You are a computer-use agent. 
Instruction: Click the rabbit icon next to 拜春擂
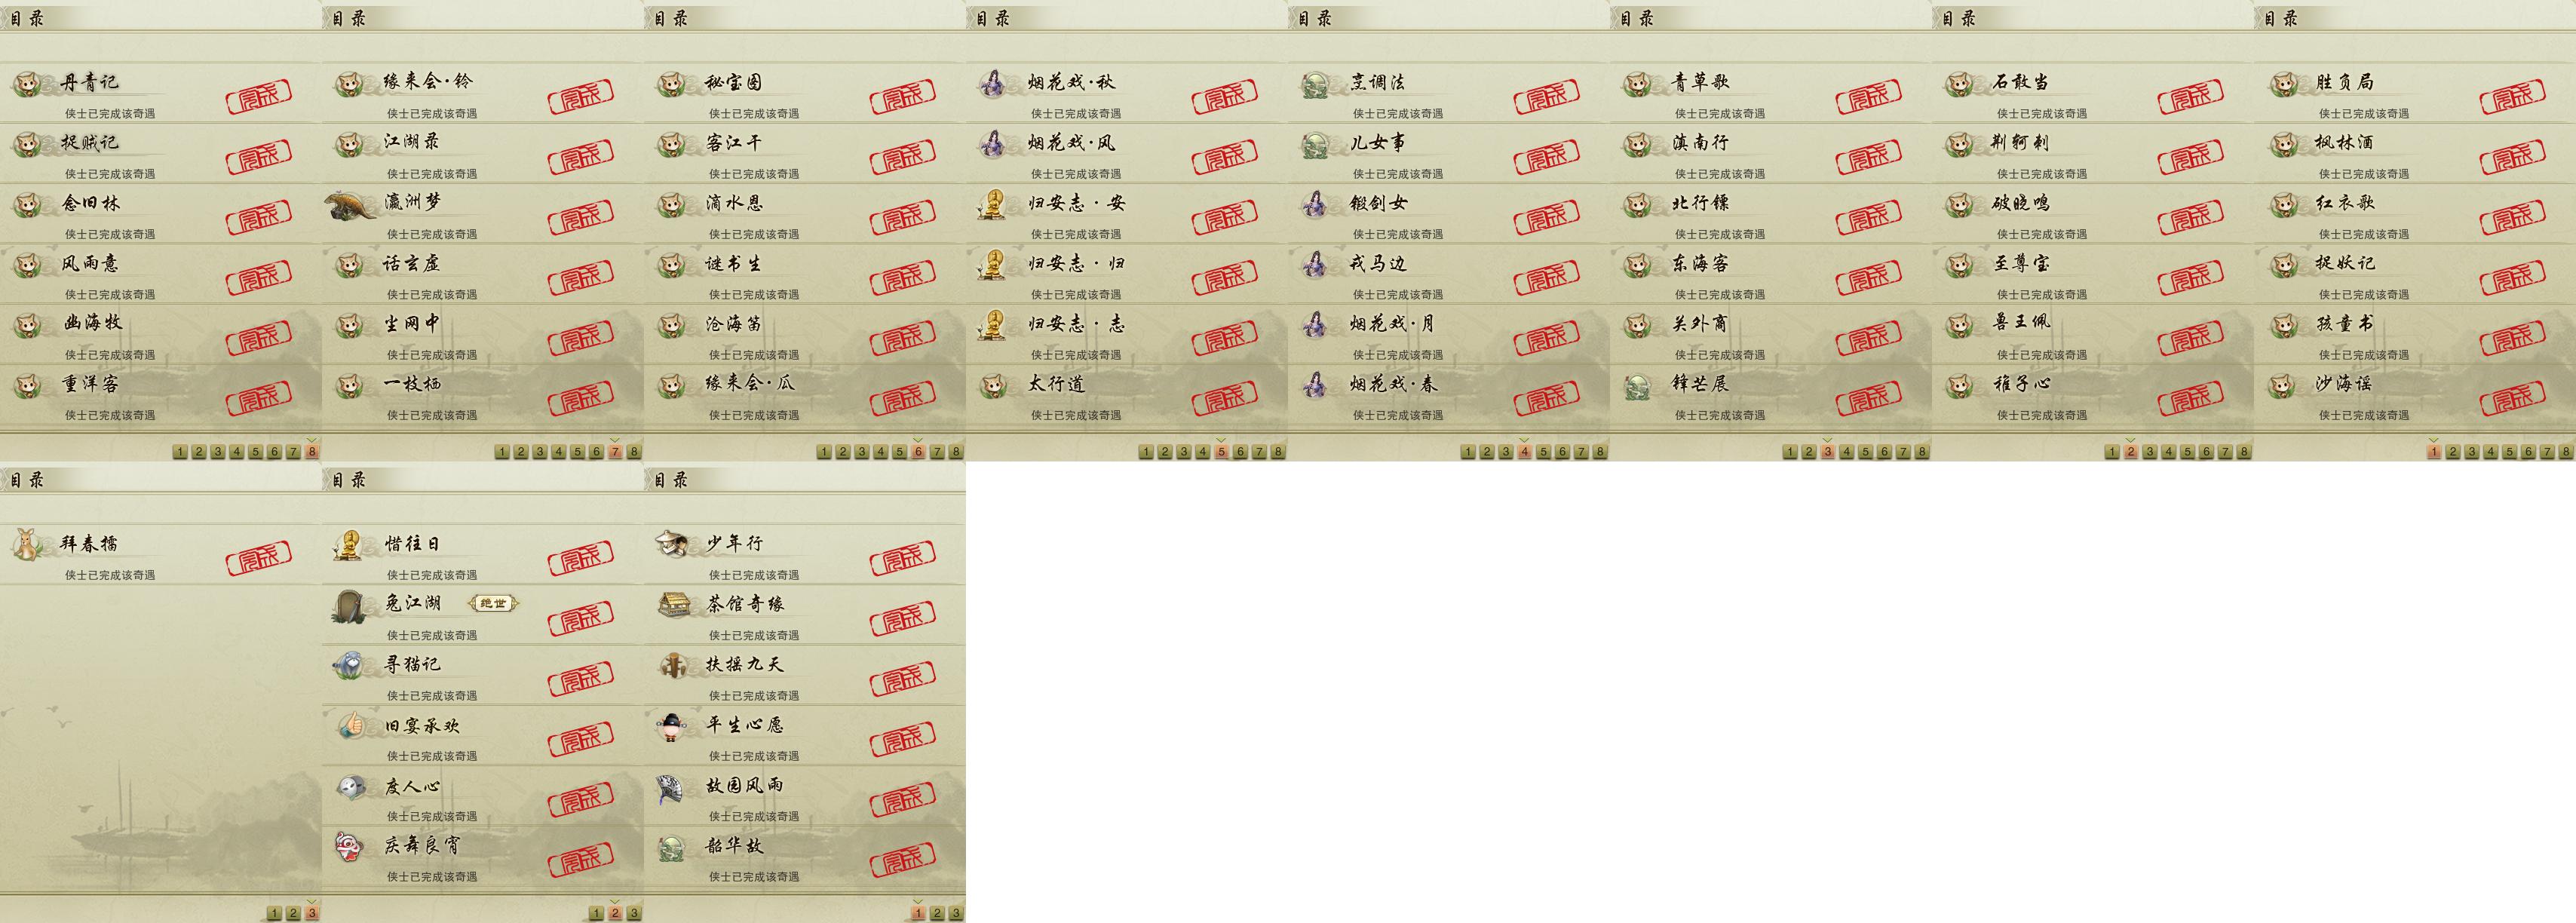pyautogui.click(x=26, y=545)
